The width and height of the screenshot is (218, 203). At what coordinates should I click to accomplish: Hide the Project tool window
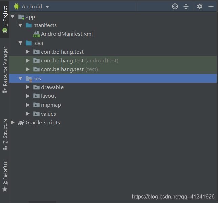[x=211, y=6]
